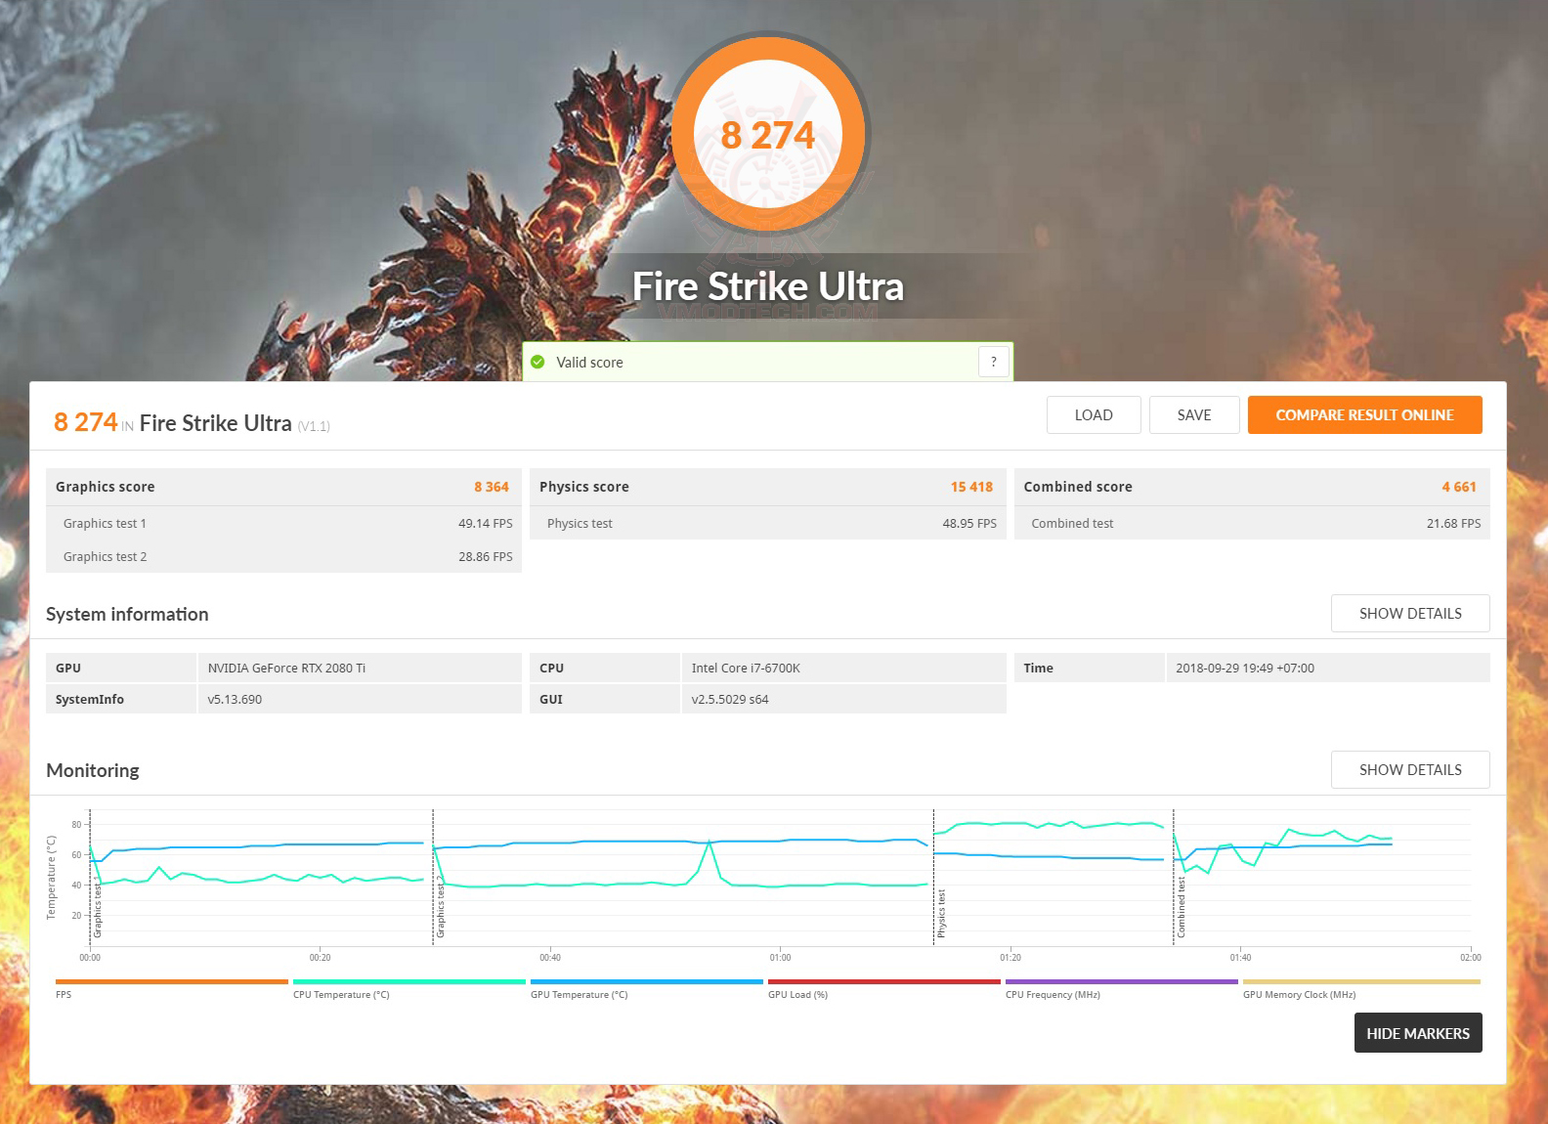Click the 8 274 score circle
This screenshot has height=1124, width=1548.
pyautogui.click(x=768, y=134)
